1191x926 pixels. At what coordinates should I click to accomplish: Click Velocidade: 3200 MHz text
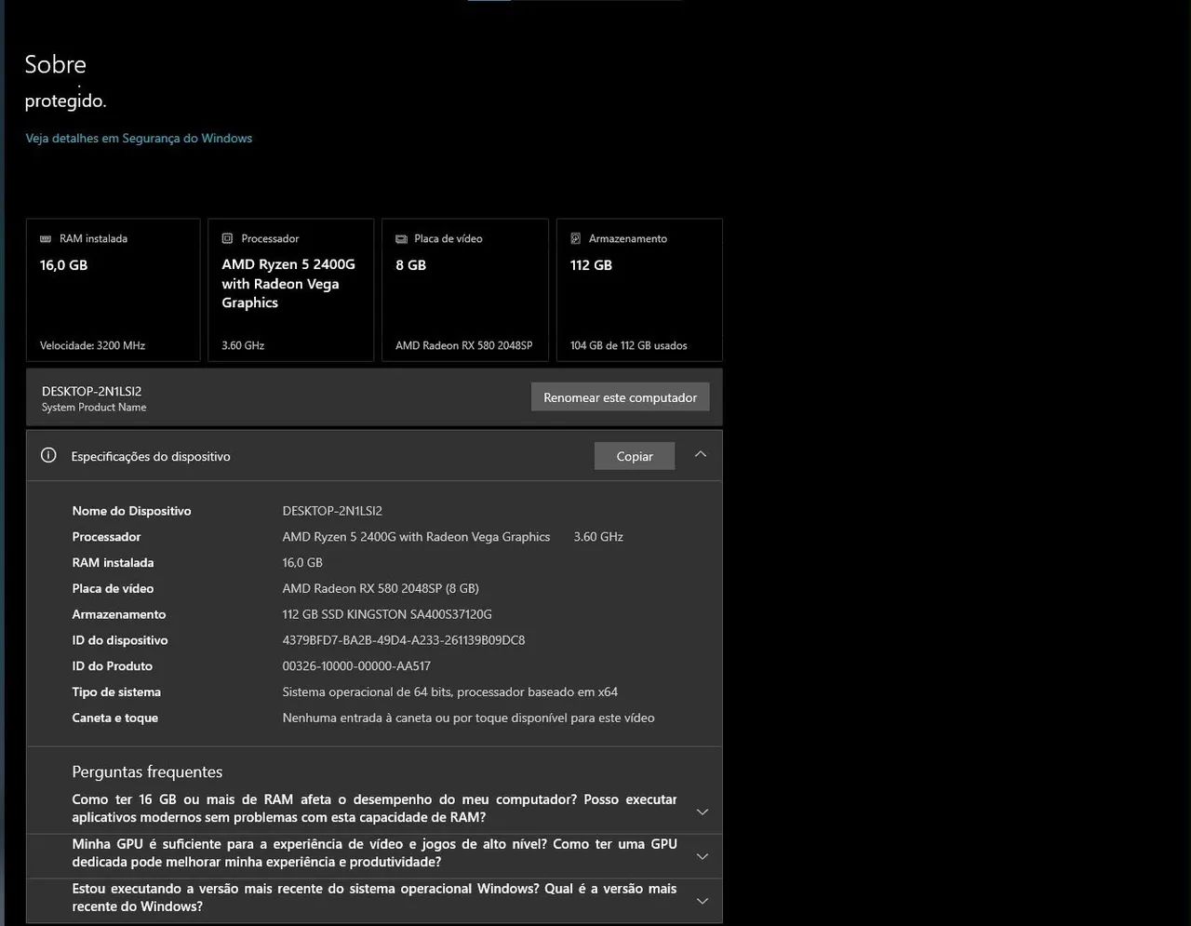[92, 345]
